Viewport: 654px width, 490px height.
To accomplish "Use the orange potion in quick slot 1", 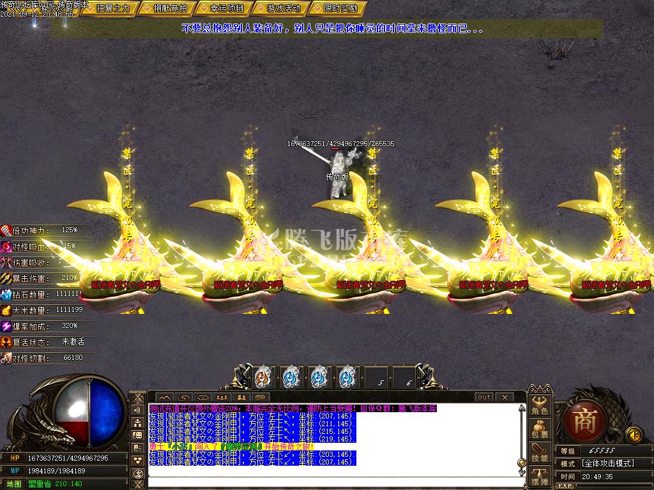I will 263,378.
